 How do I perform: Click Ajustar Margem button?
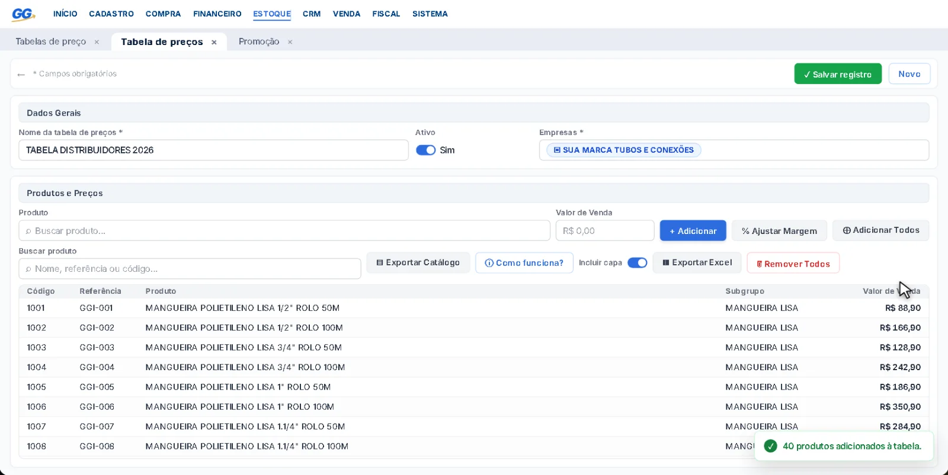click(x=779, y=231)
